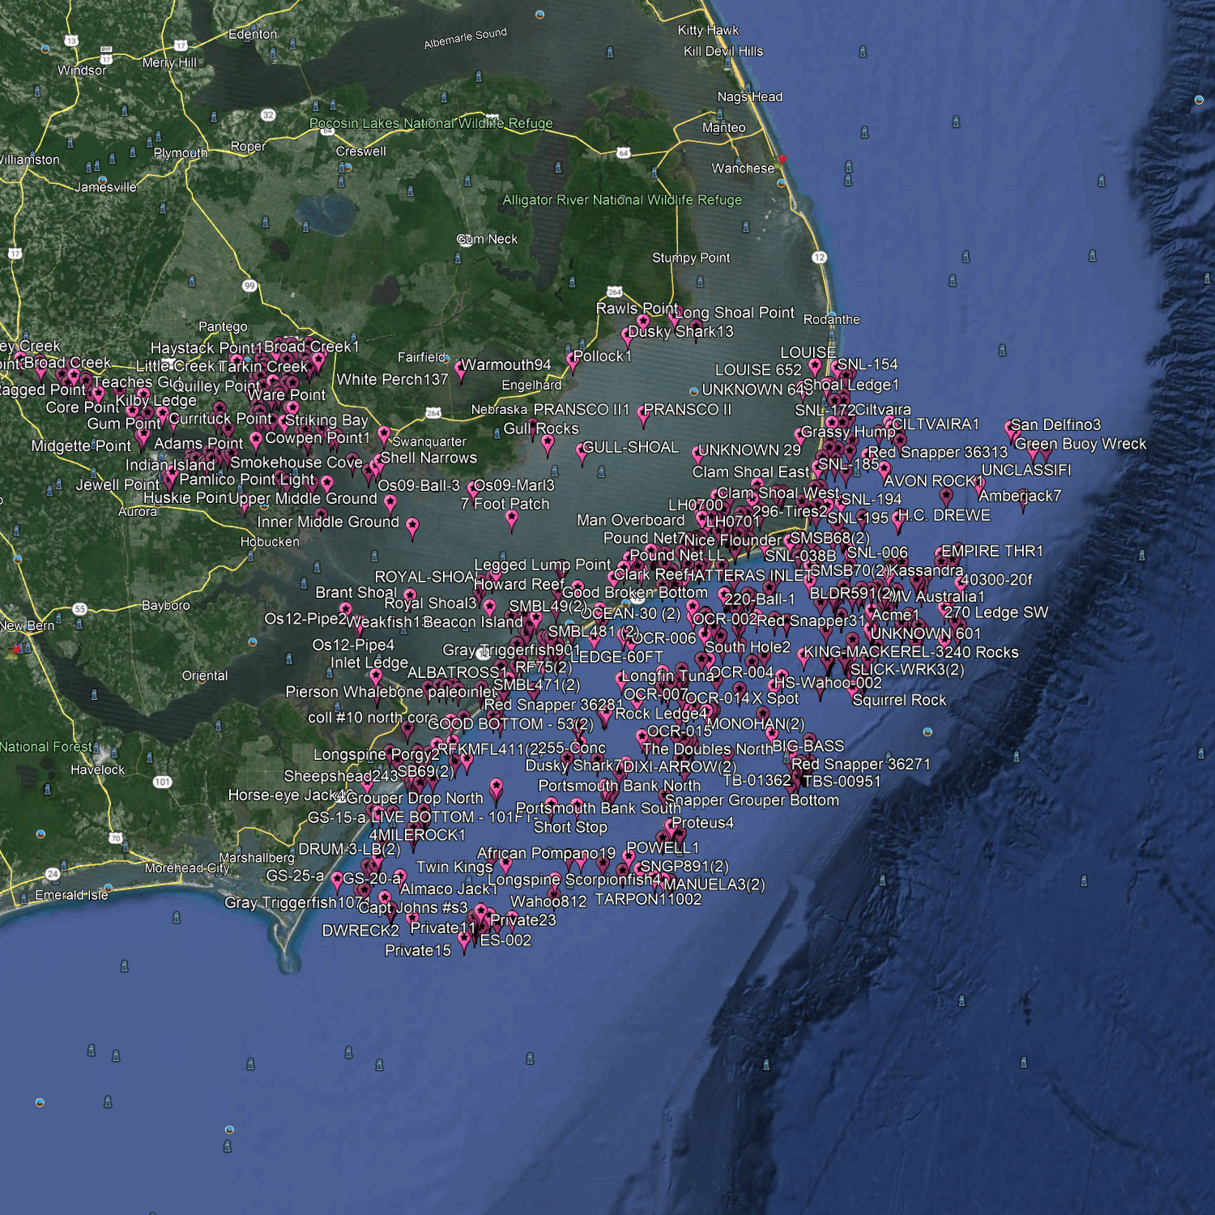
Task: Select the Engelhard label
Action: [531, 386]
